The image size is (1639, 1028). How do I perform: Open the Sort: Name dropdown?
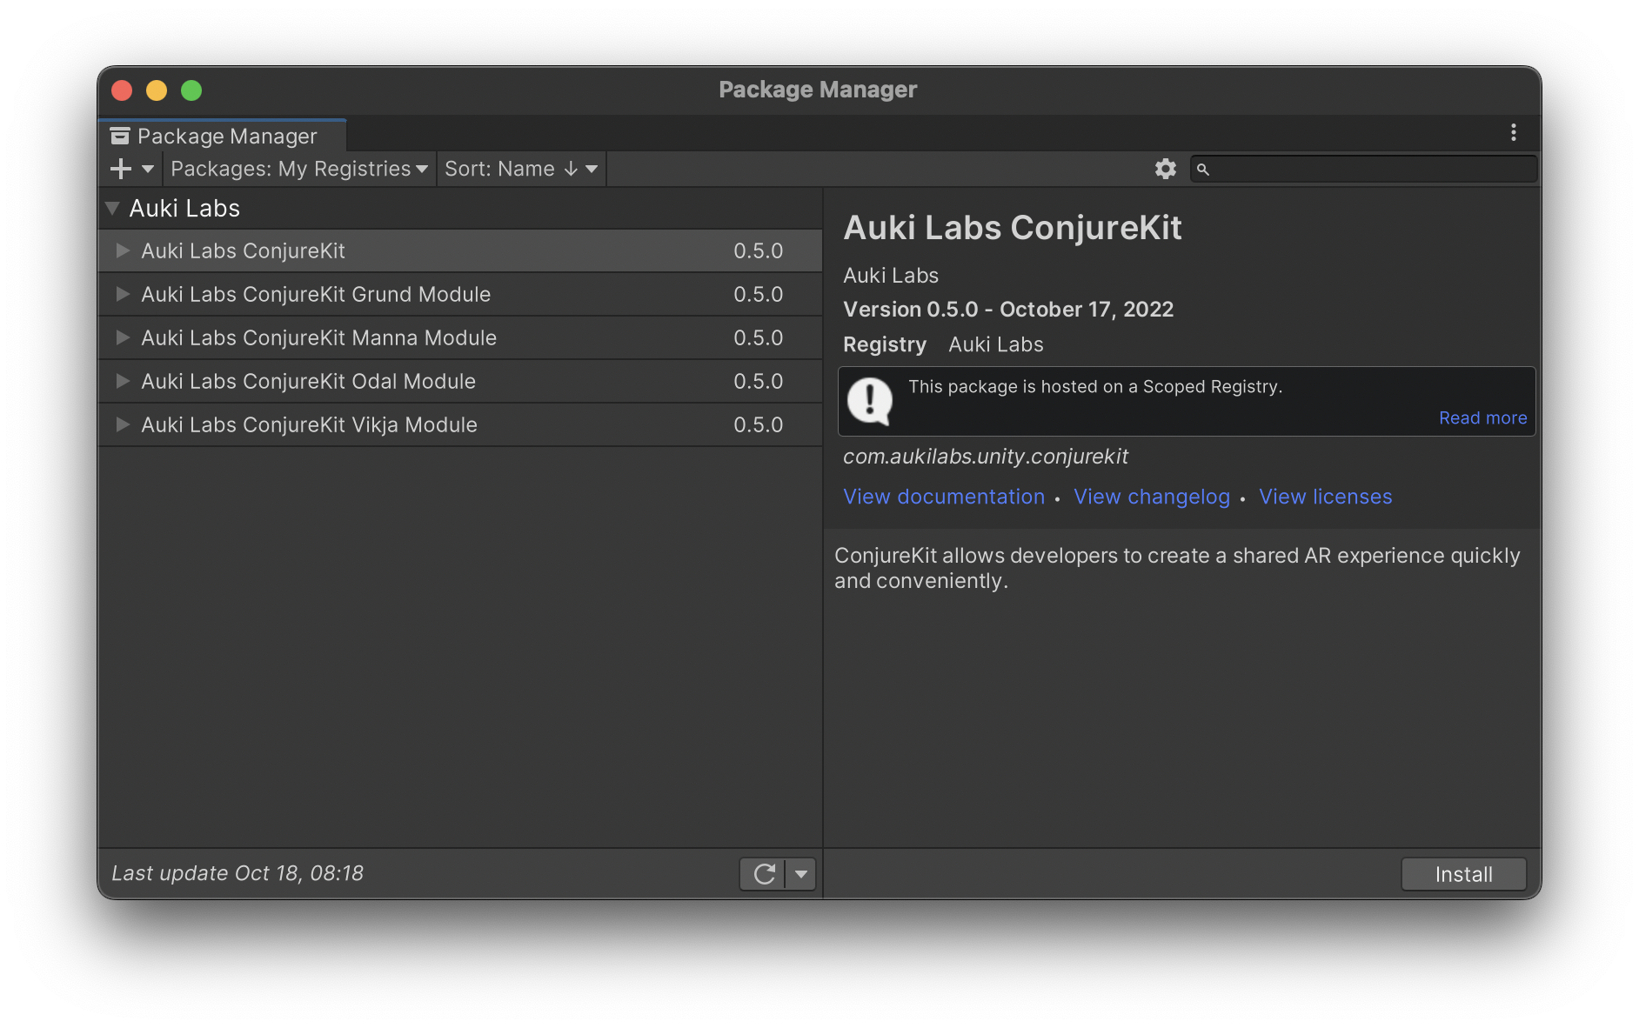520,169
